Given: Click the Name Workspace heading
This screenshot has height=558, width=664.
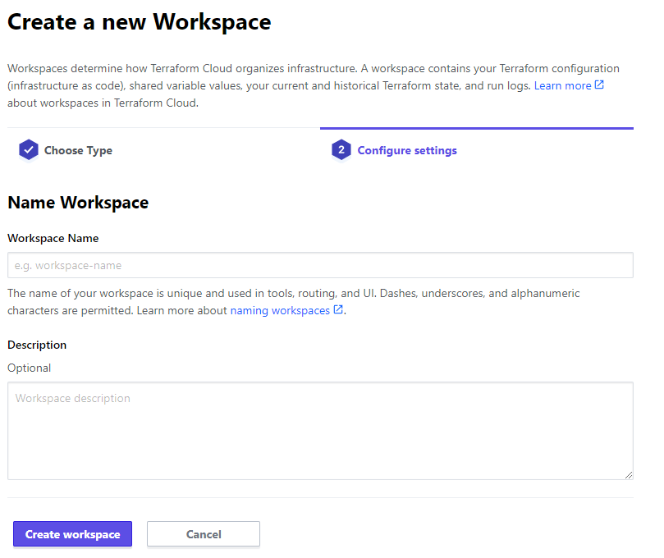Looking at the screenshot, I should pos(78,203).
